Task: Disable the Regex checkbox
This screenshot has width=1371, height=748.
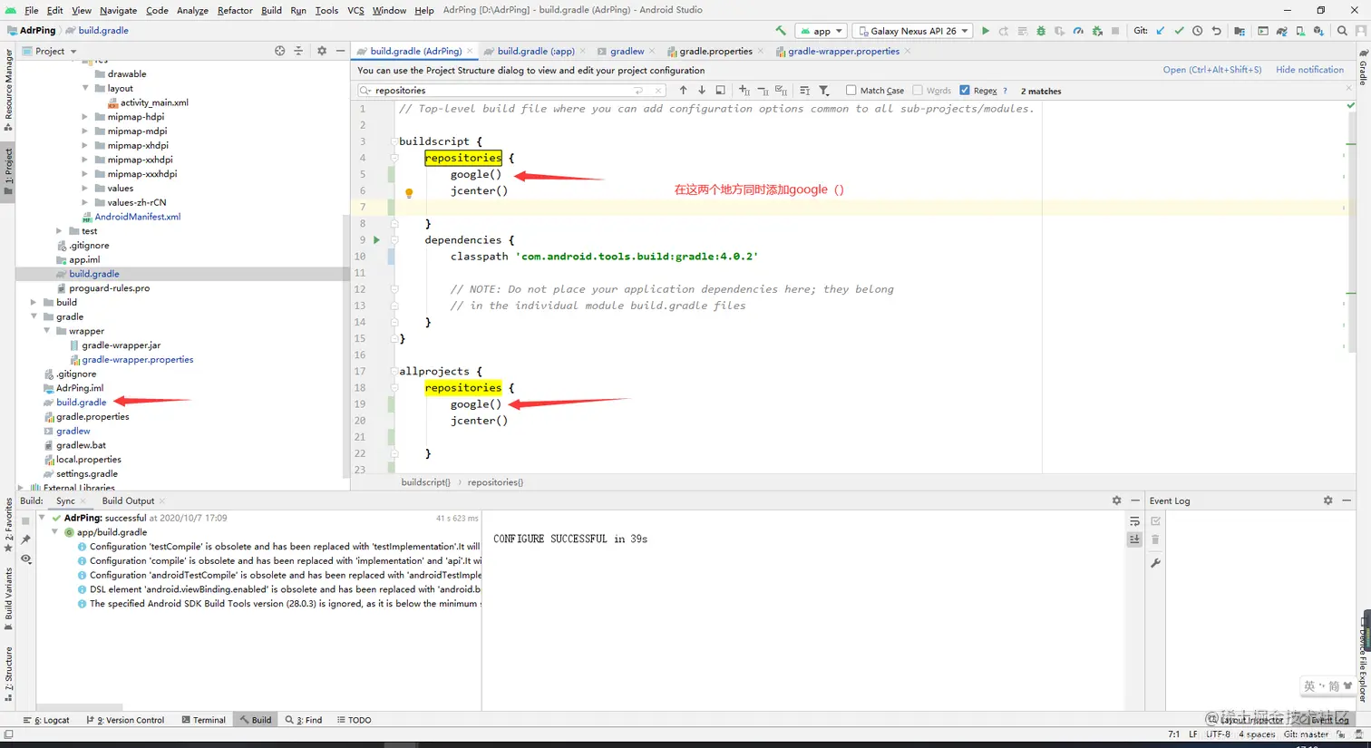Action: tap(965, 91)
